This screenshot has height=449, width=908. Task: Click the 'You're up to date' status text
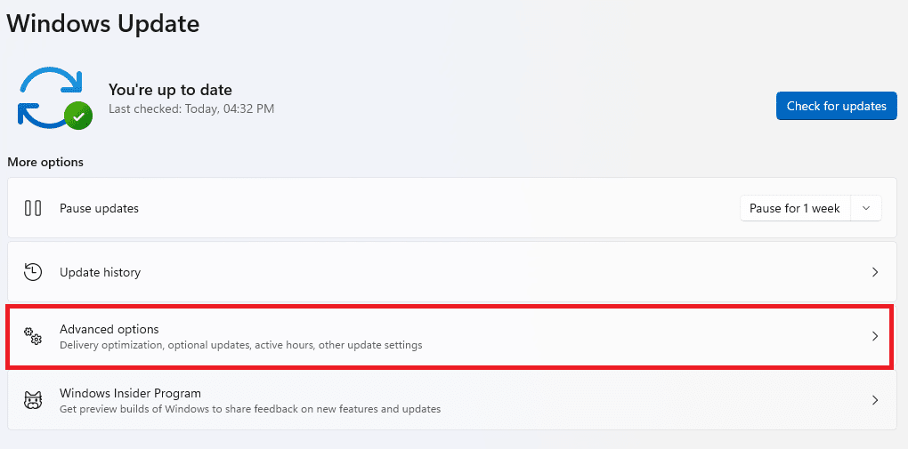pos(170,90)
